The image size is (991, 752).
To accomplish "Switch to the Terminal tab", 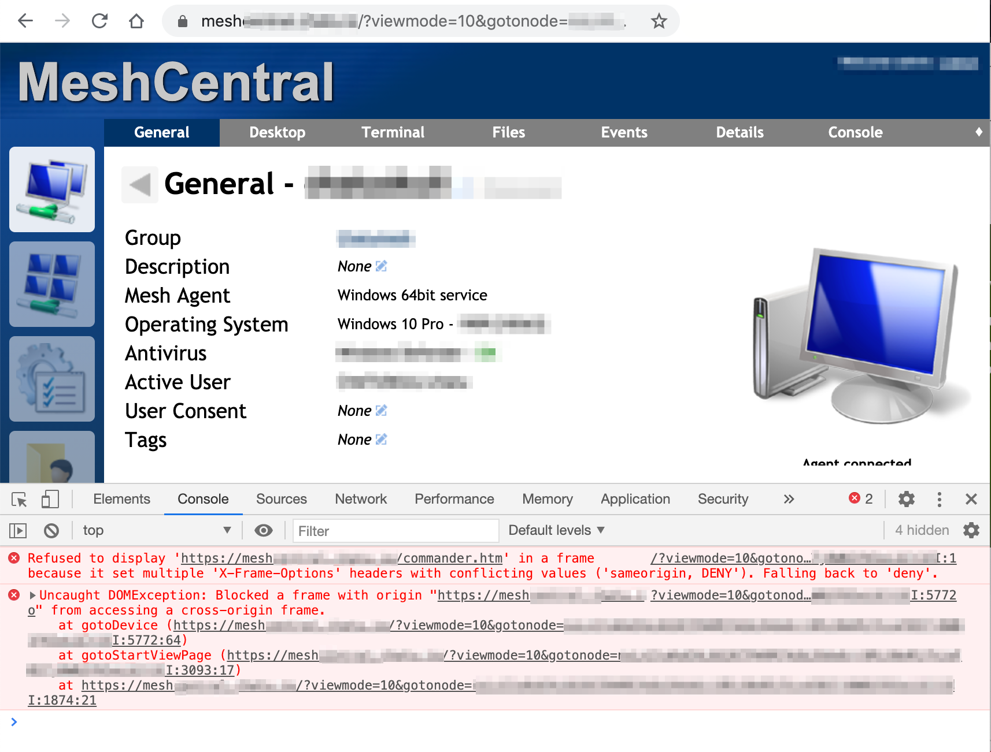I will click(393, 132).
